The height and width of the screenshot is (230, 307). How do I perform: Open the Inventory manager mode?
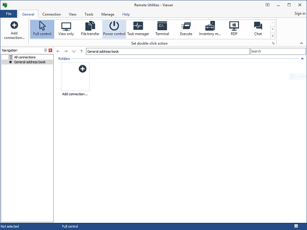pyautogui.click(x=210, y=29)
